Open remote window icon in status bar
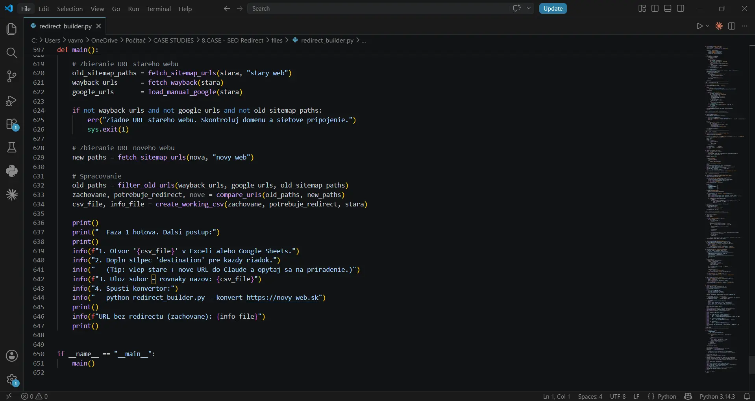The image size is (755, 401). [x=9, y=396]
